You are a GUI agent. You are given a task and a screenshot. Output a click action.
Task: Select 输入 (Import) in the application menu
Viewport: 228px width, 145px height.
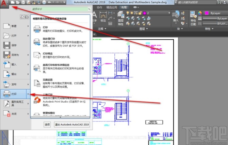pyautogui.click(x=16, y=65)
